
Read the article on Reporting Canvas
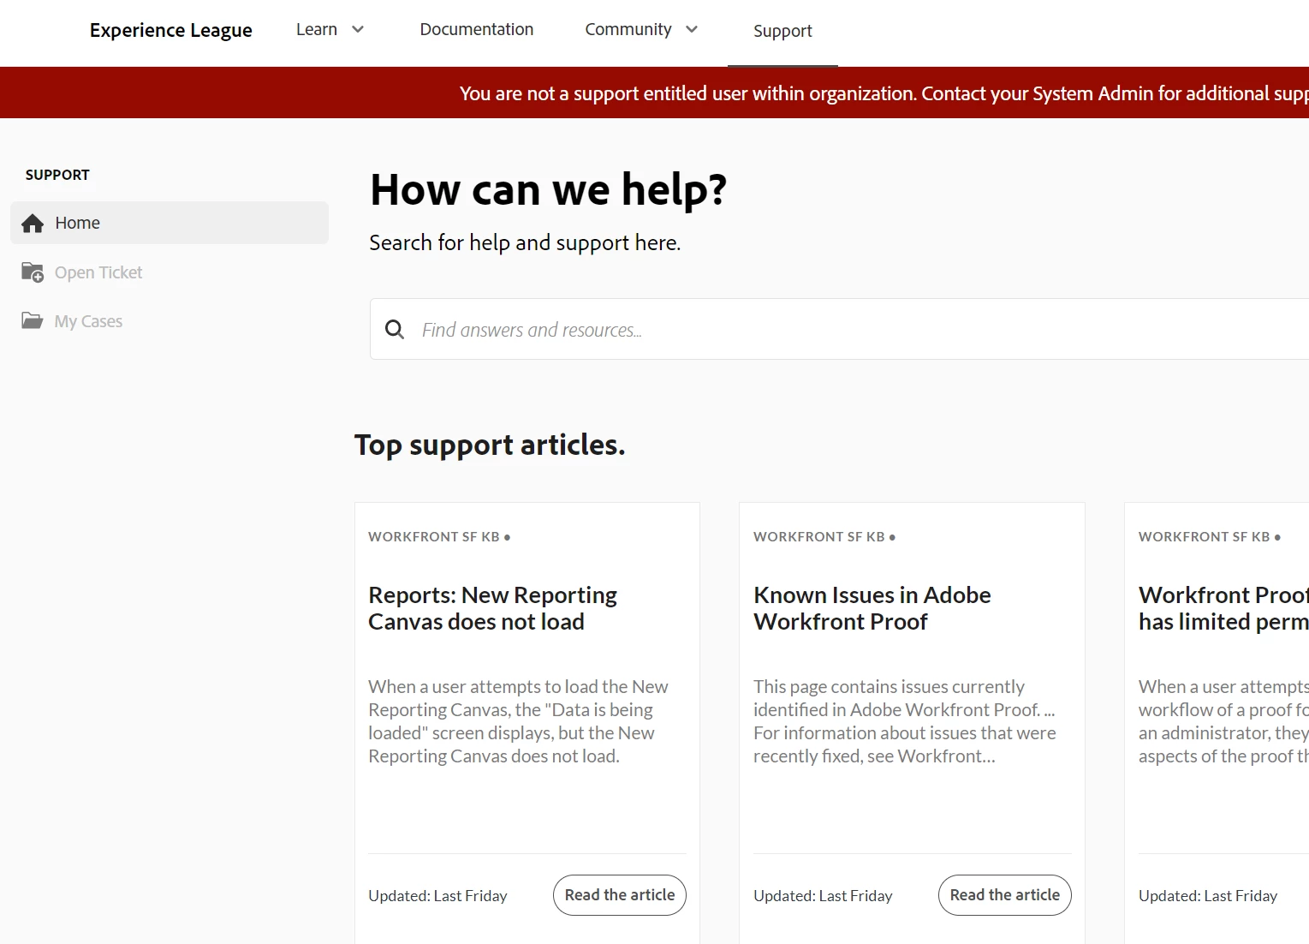(620, 895)
